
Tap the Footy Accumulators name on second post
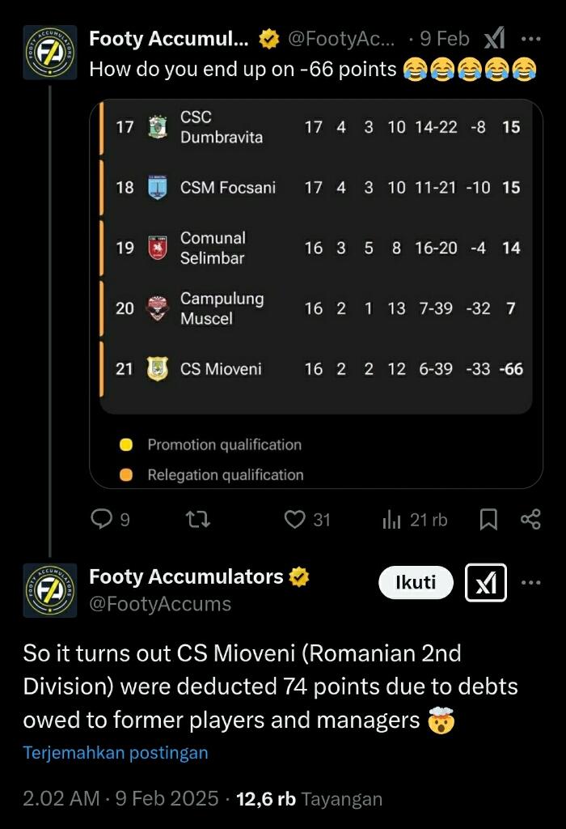point(186,576)
